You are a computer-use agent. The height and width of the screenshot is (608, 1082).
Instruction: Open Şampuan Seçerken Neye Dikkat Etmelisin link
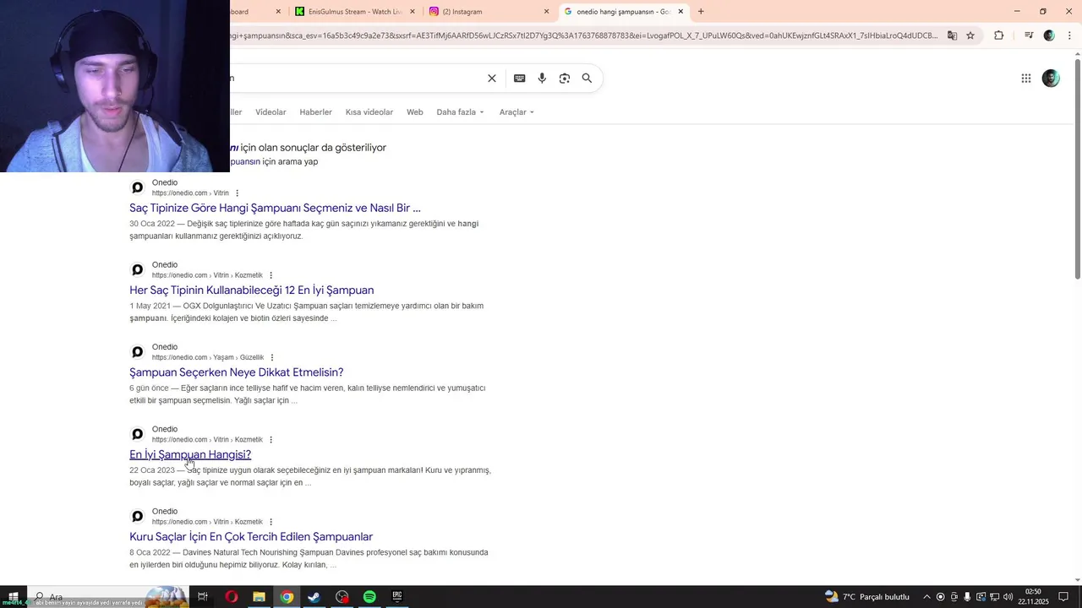pos(236,372)
